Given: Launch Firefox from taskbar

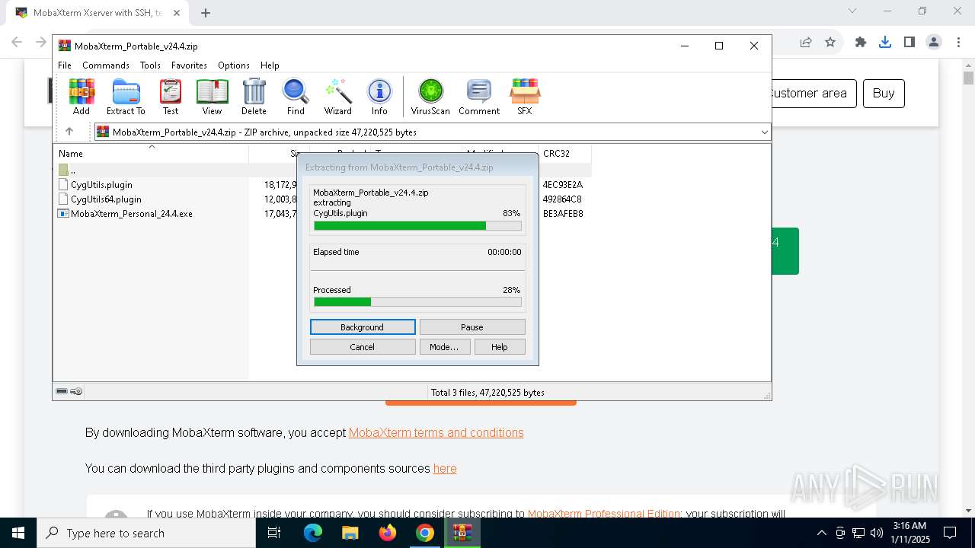Looking at the screenshot, I should click(388, 533).
